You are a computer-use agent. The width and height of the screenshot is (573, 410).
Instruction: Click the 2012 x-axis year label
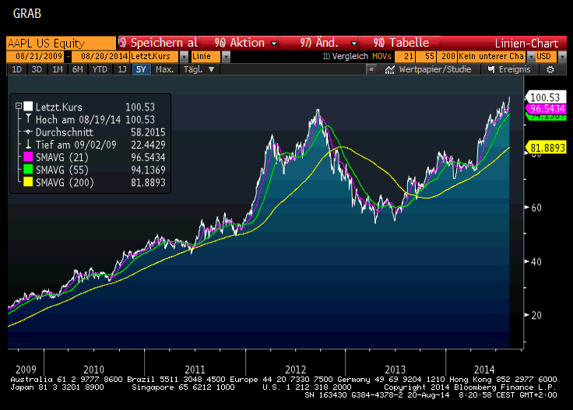click(x=295, y=370)
